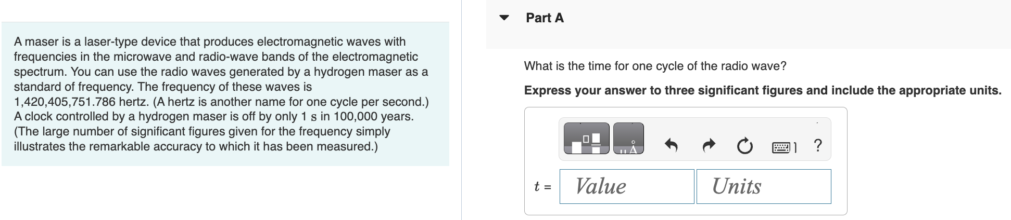Undo the last answer edit
Image resolution: width=1011 pixels, height=220 pixels.
coord(671,146)
